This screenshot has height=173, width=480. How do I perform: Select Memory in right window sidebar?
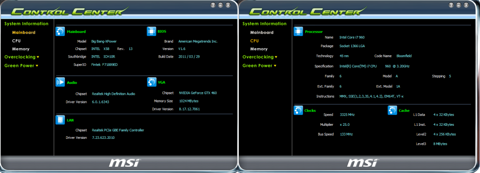tap(259, 49)
